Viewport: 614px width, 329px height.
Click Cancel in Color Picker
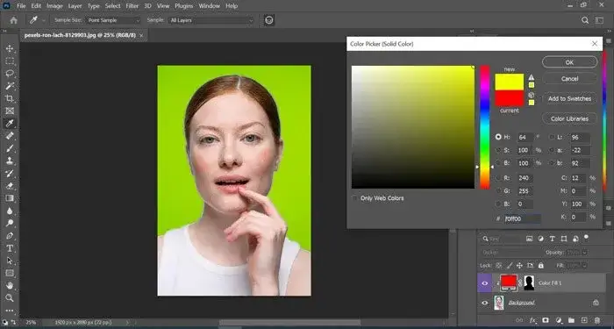[x=570, y=79]
